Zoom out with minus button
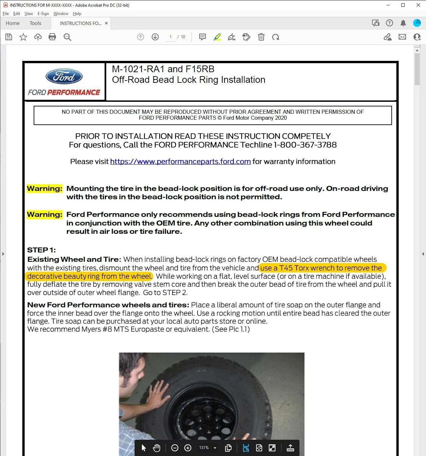The height and width of the screenshot is (456, 426). pyautogui.click(x=175, y=448)
